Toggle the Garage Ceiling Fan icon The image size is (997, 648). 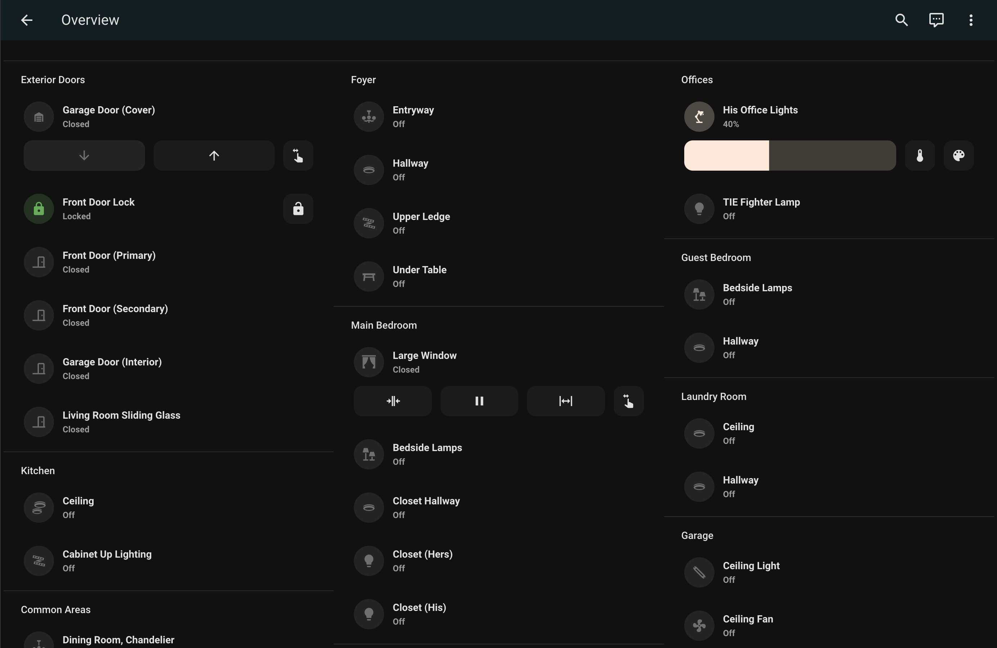(x=699, y=626)
